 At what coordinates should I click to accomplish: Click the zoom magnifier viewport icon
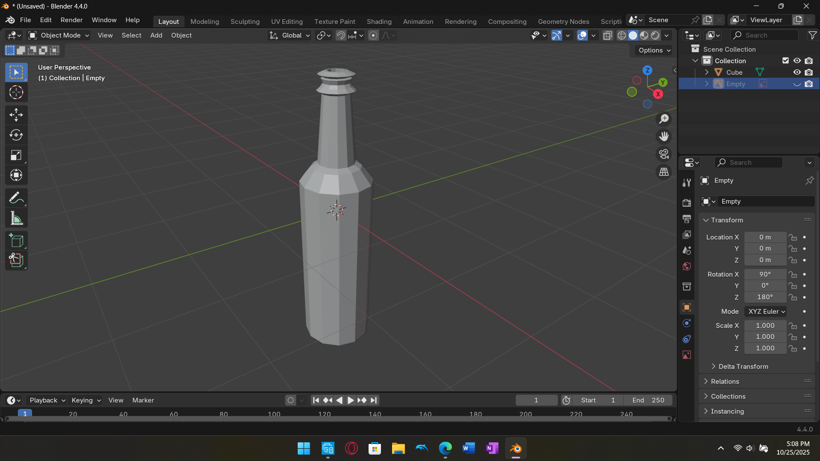tap(664, 119)
